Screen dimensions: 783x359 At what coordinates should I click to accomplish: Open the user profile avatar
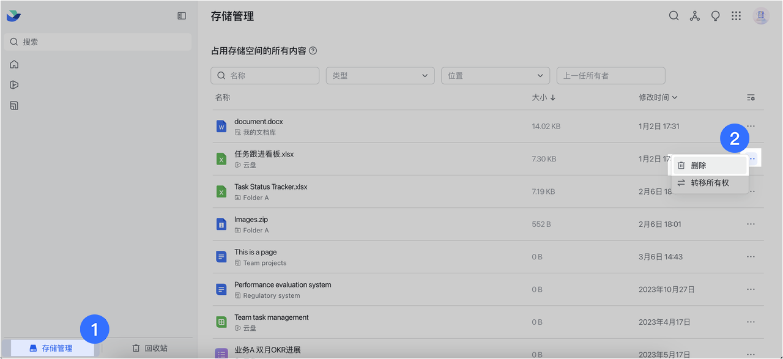(761, 16)
